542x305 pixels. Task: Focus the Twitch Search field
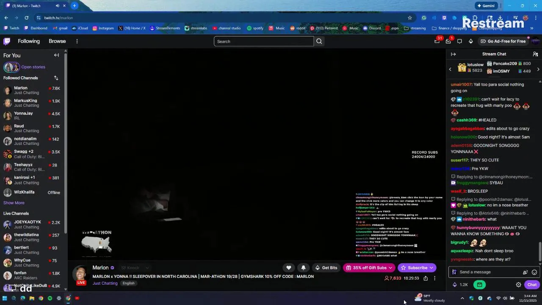[x=264, y=41]
